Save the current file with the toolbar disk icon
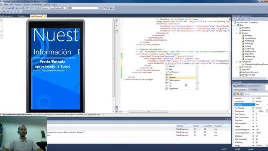The image size is (268, 151). coord(9,8)
